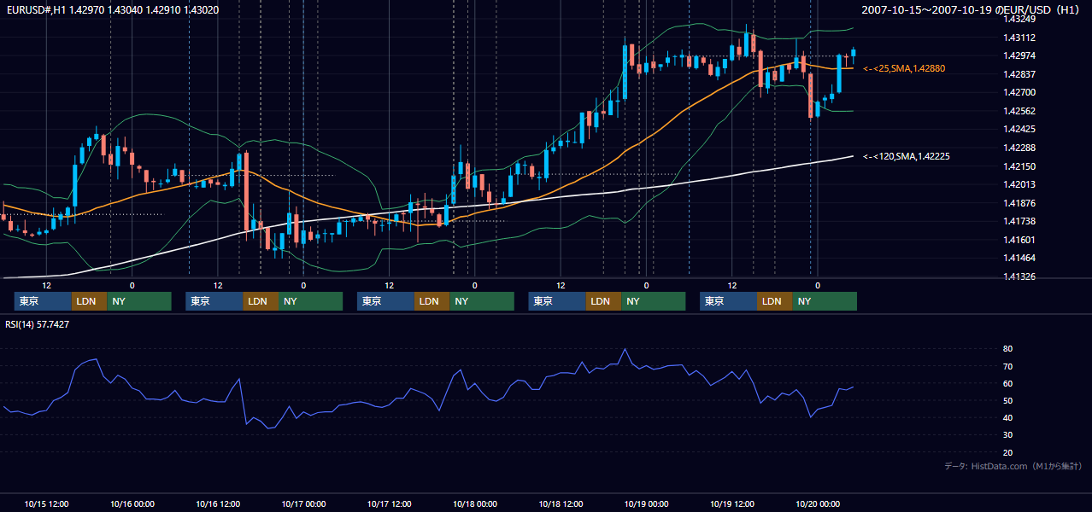This screenshot has width=1092, height=512.
Task: Click price axis value 1.41464
Action: [1019, 258]
